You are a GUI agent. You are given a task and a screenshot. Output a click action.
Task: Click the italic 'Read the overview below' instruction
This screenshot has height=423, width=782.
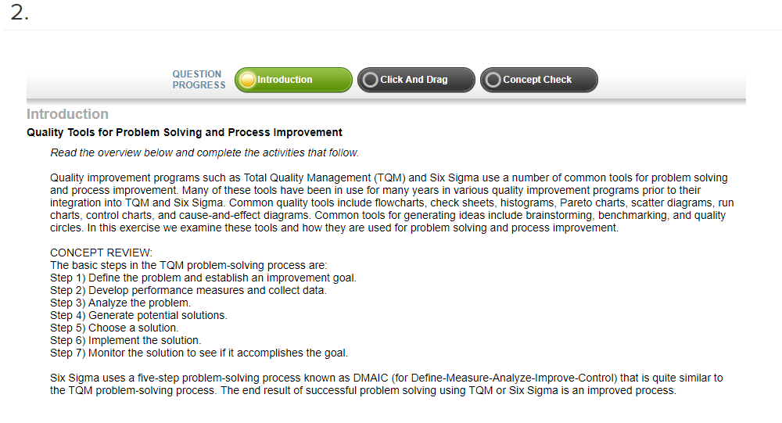point(204,152)
